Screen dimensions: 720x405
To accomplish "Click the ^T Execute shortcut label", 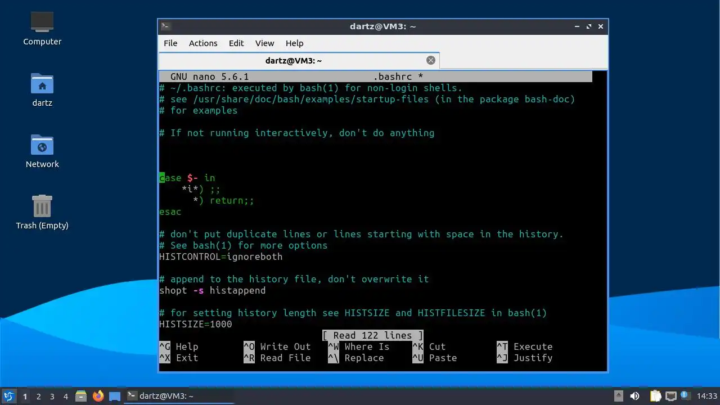I will pos(525,346).
